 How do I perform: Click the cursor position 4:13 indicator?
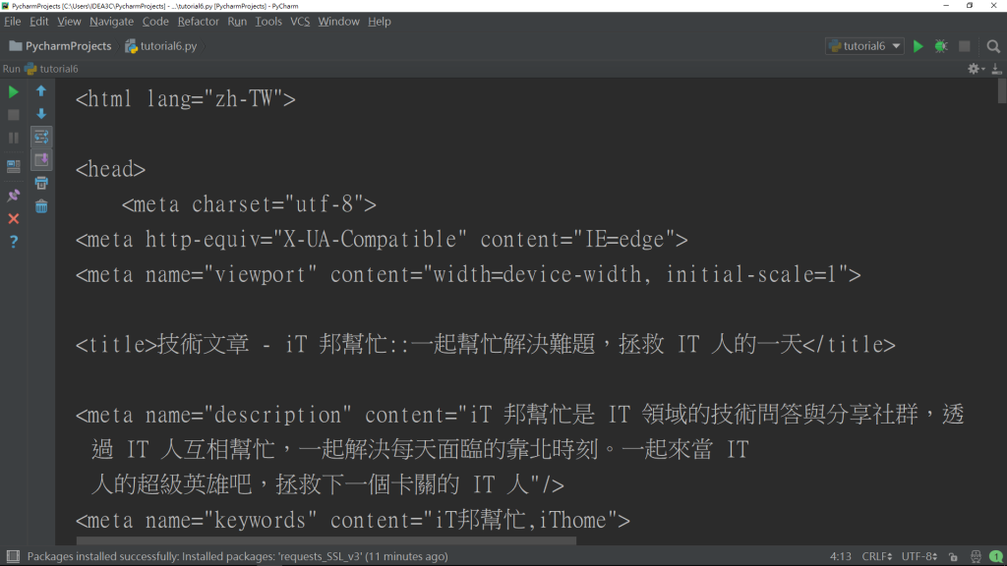pos(840,556)
